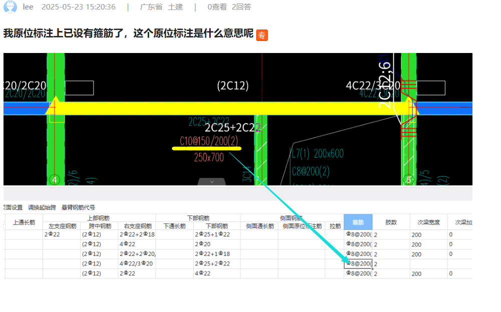Screen dimensions: 501x312
Task: Click the 悬臂钢筋代号 toolbar button
Action: pyautogui.click(x=78, y=207)
